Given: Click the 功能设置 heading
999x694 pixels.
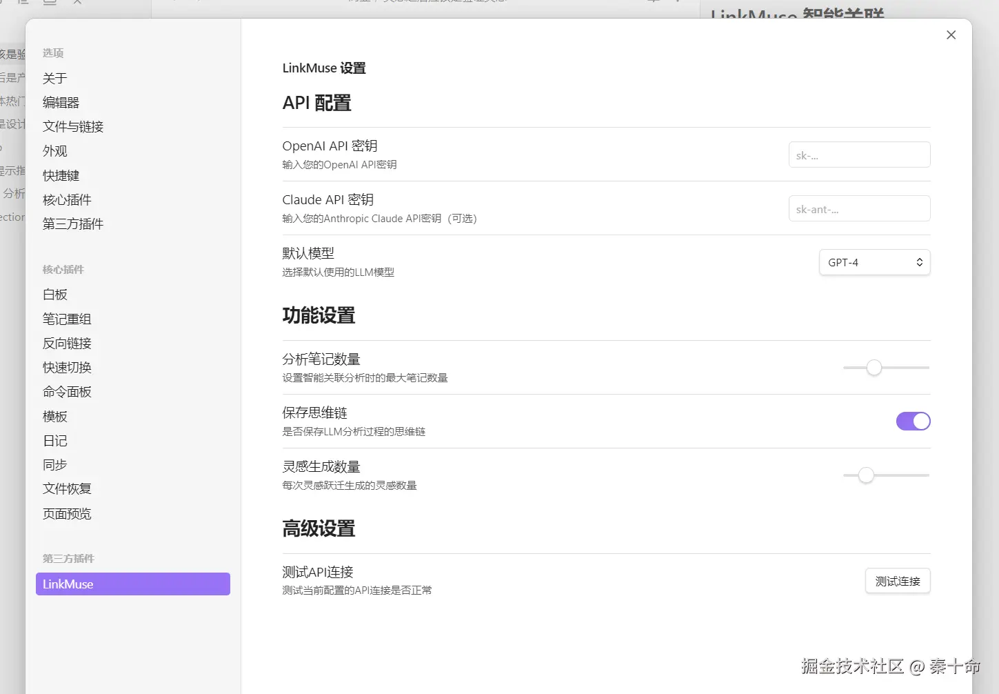Looking at the screenshot, I should 319,315.
